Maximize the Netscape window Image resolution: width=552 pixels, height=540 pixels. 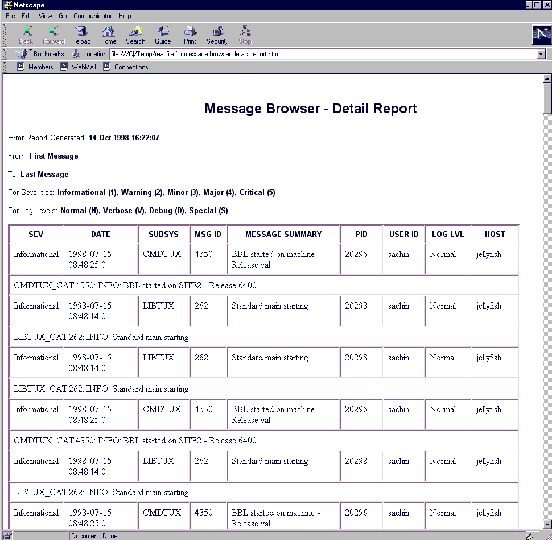click(537, 5)
